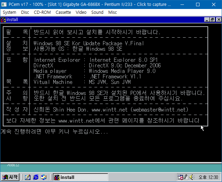Open the Cassette menu

pyautogui.click(x=63, y=12)
